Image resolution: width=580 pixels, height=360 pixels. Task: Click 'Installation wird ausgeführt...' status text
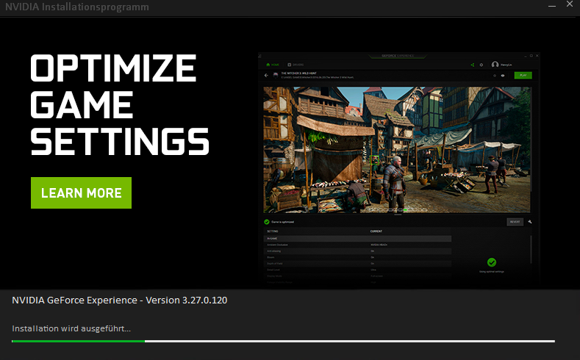click(x=71, y=328)
